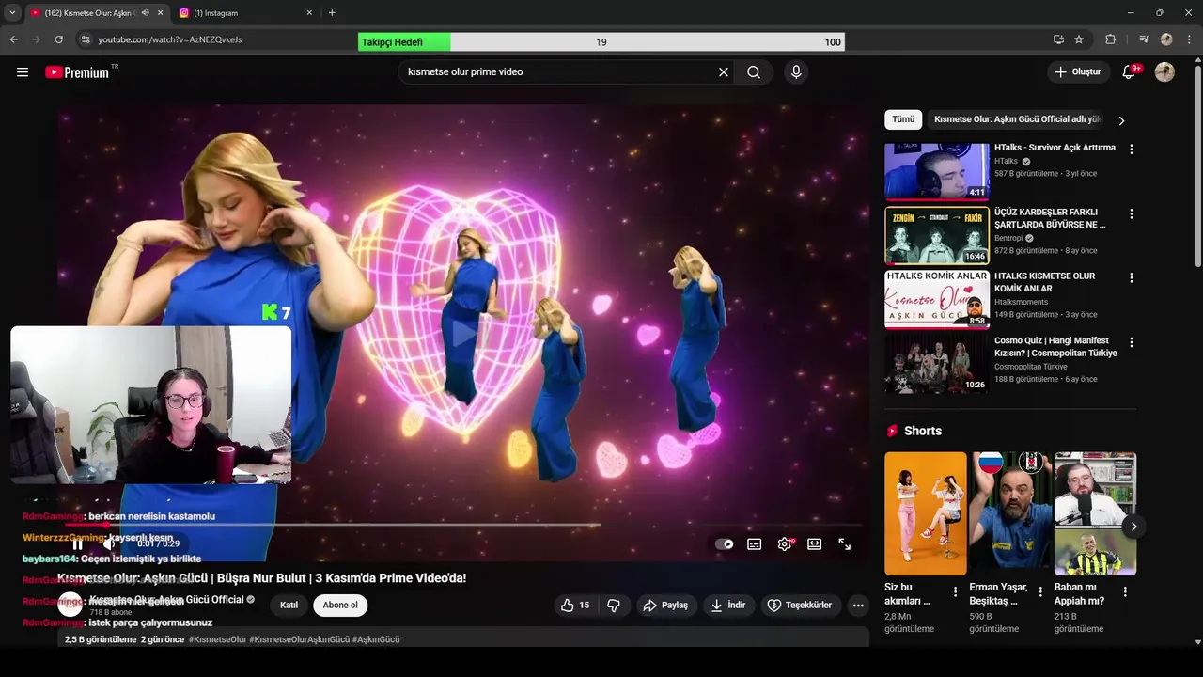Viewport: 1203px width, 677px height.
Task: Start voice search with microphone
Action: click(x=796, y=72)
